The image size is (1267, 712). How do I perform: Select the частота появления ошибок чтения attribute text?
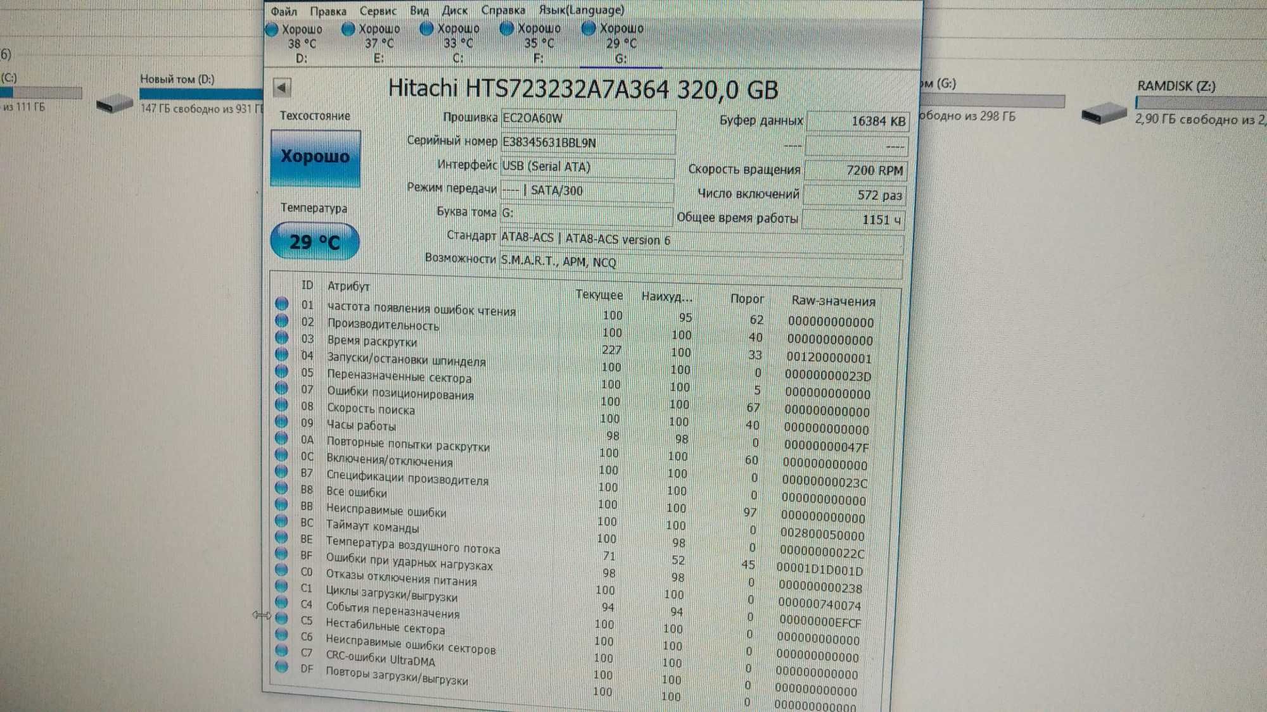pyautogui.click(x=421, y=308)
